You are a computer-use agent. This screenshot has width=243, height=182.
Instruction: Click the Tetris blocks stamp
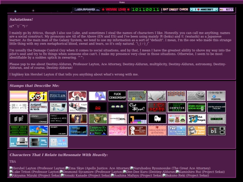tap(137, 119)
